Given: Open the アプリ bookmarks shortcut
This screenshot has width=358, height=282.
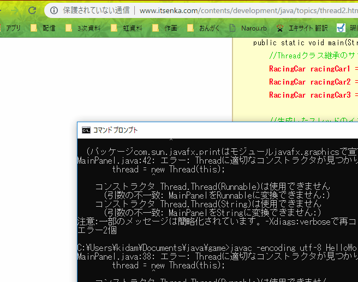Looking at the screenshot, I should coord(11,28).
